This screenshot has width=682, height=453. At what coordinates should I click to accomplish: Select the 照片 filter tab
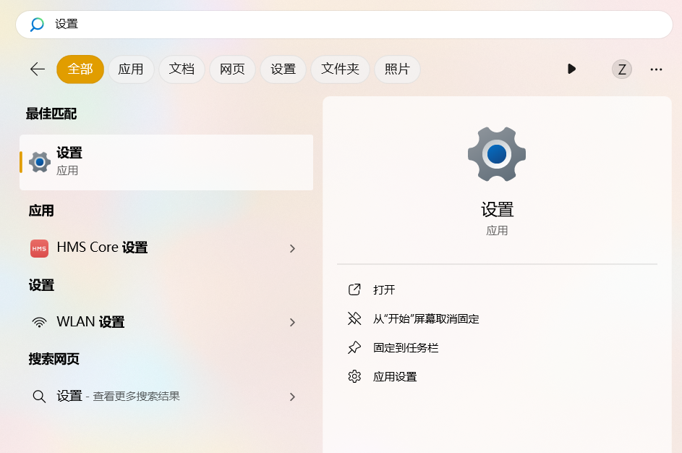pos(397,69)
